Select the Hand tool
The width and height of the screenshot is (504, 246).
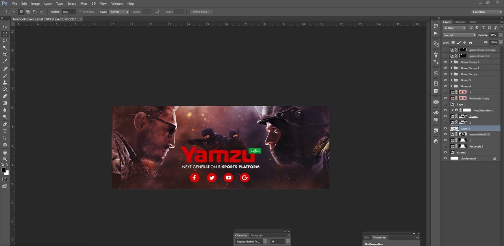pos(5,152)
